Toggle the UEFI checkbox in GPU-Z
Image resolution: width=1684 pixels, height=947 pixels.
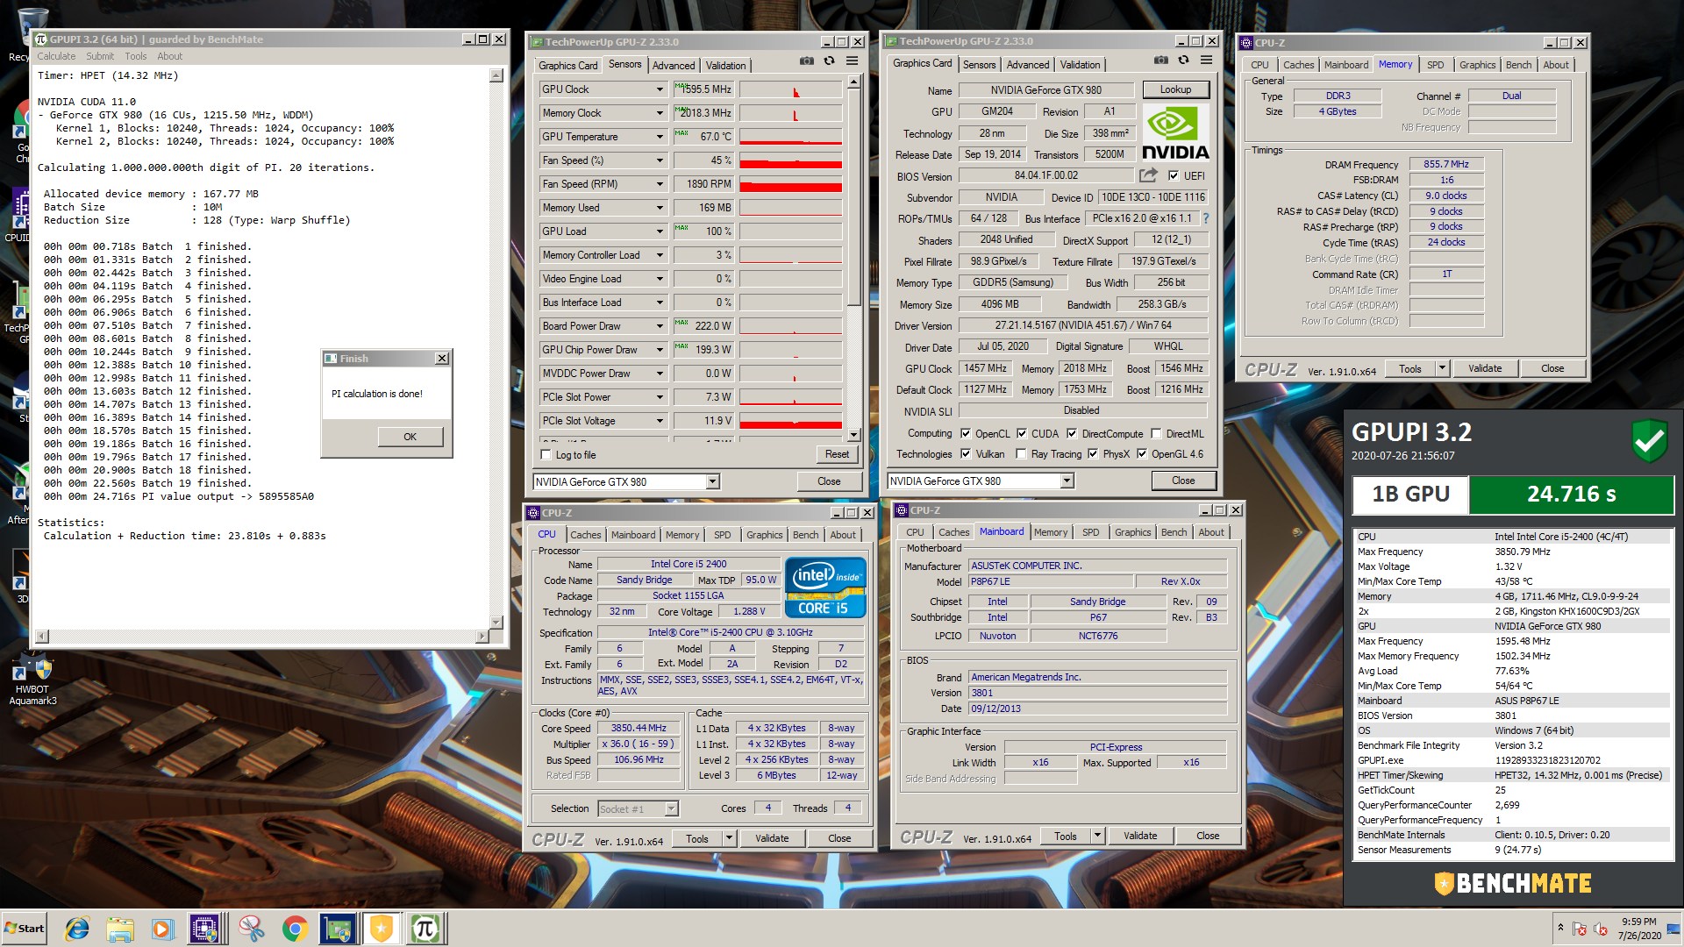coord(1174,175)
